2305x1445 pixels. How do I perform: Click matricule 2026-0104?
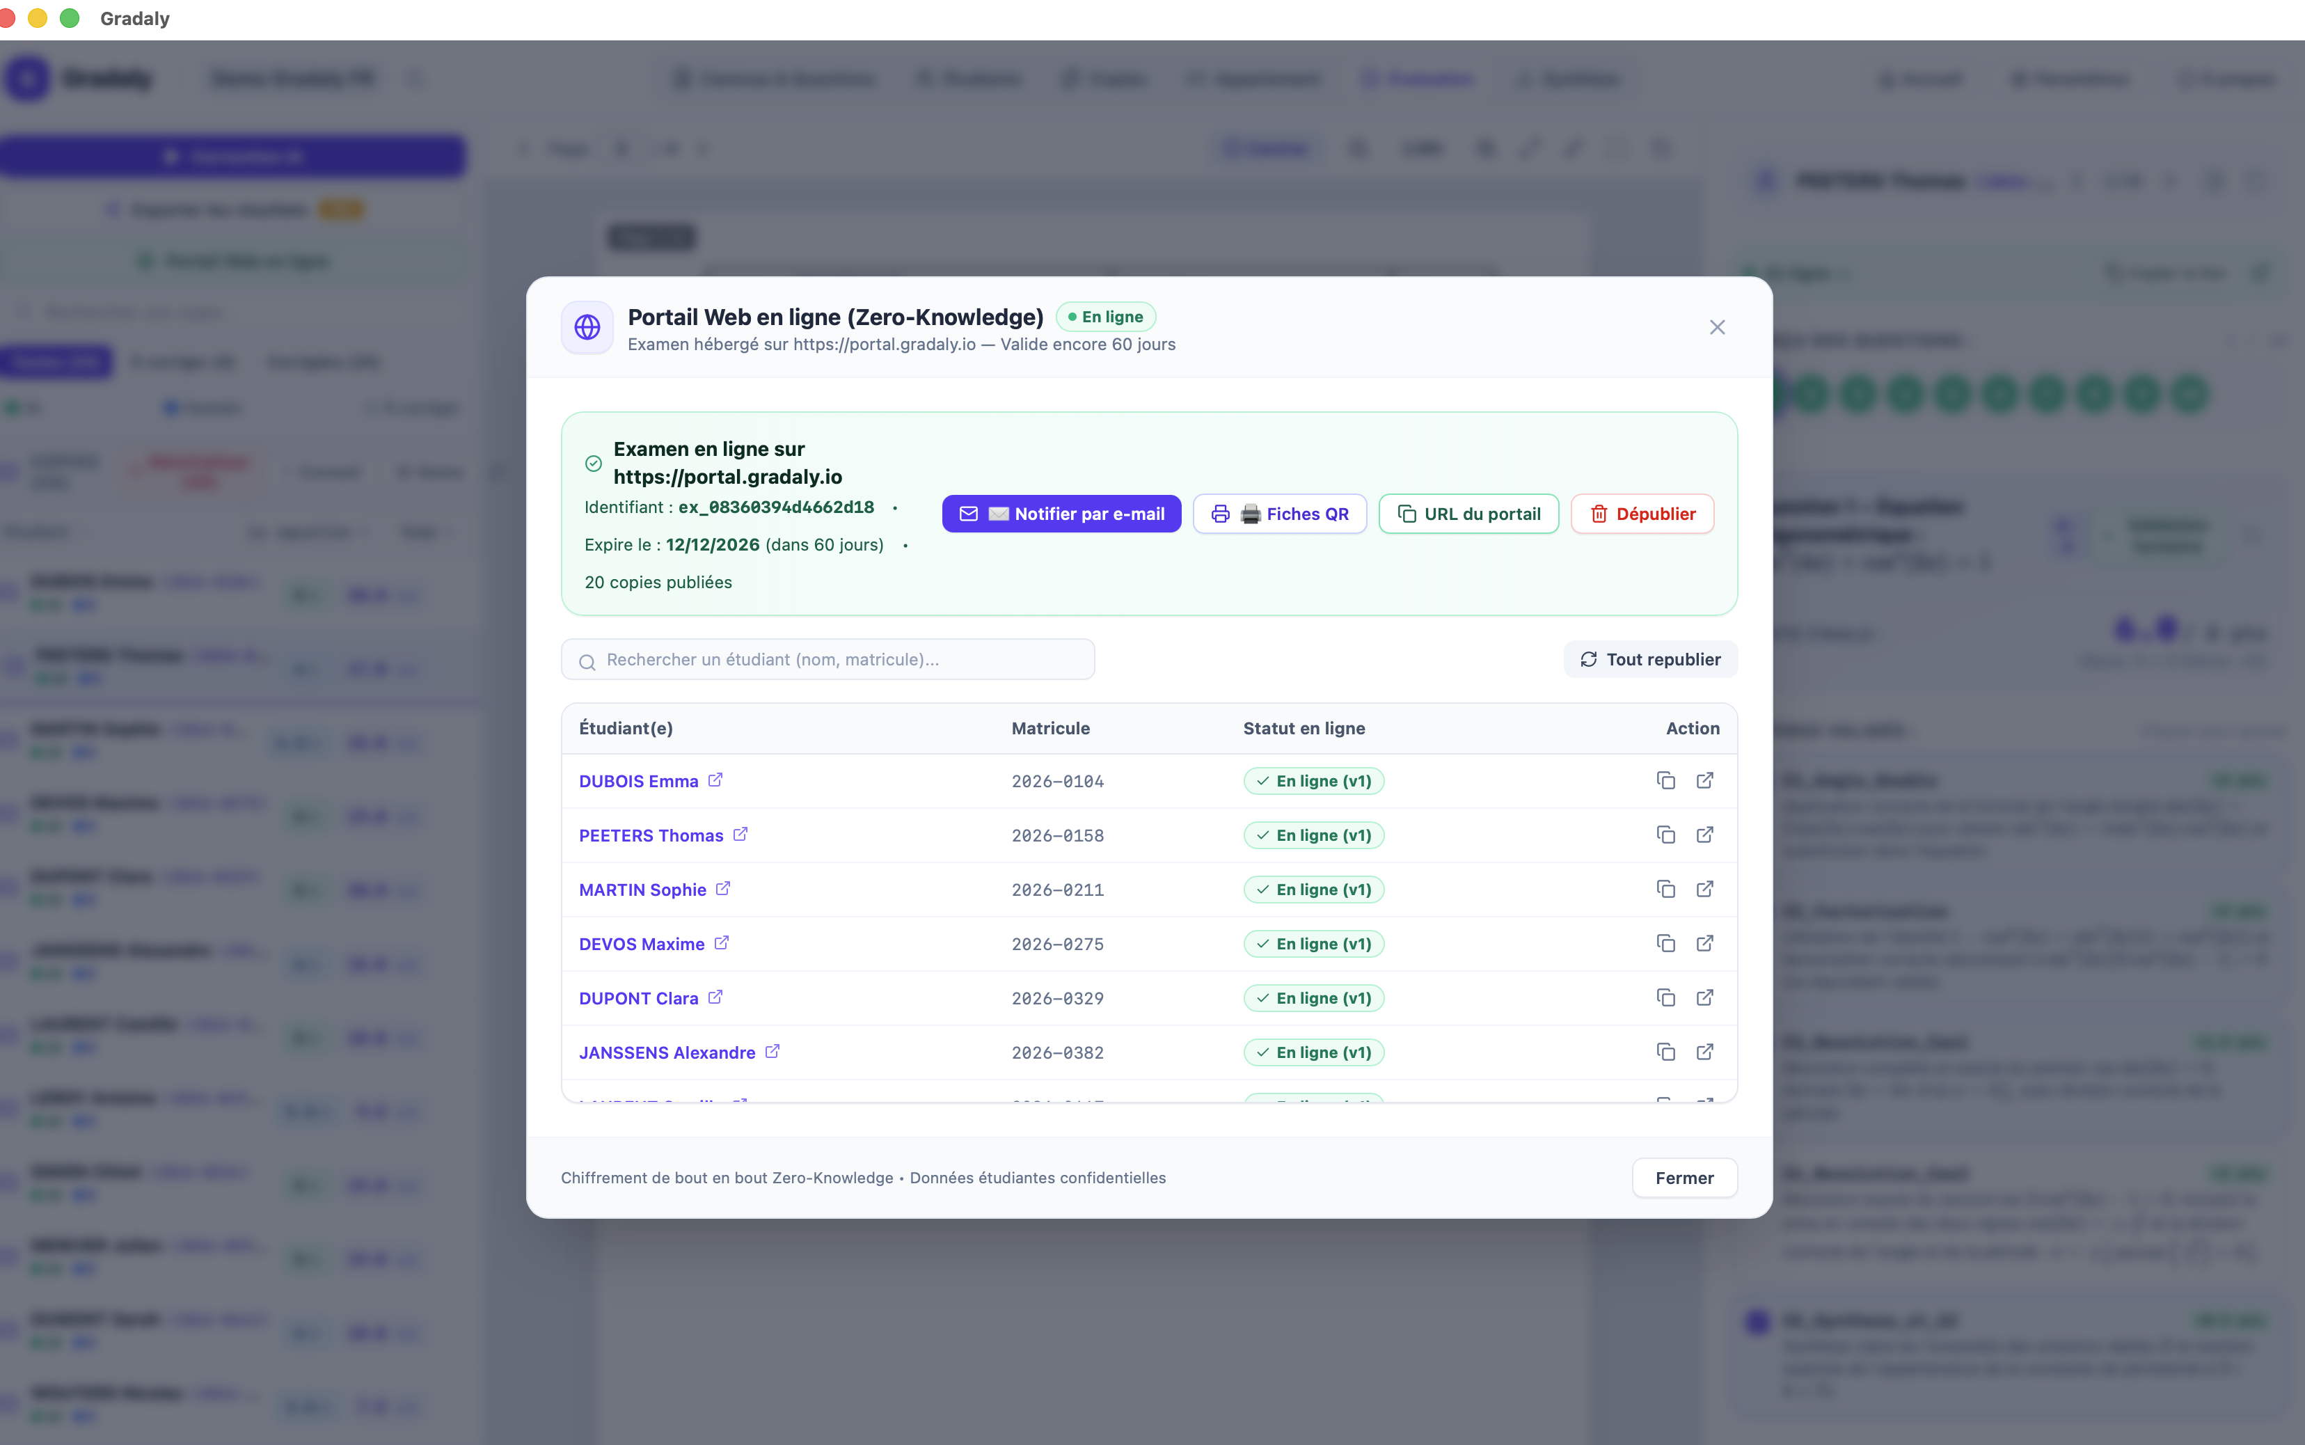tap(1057, 782)
